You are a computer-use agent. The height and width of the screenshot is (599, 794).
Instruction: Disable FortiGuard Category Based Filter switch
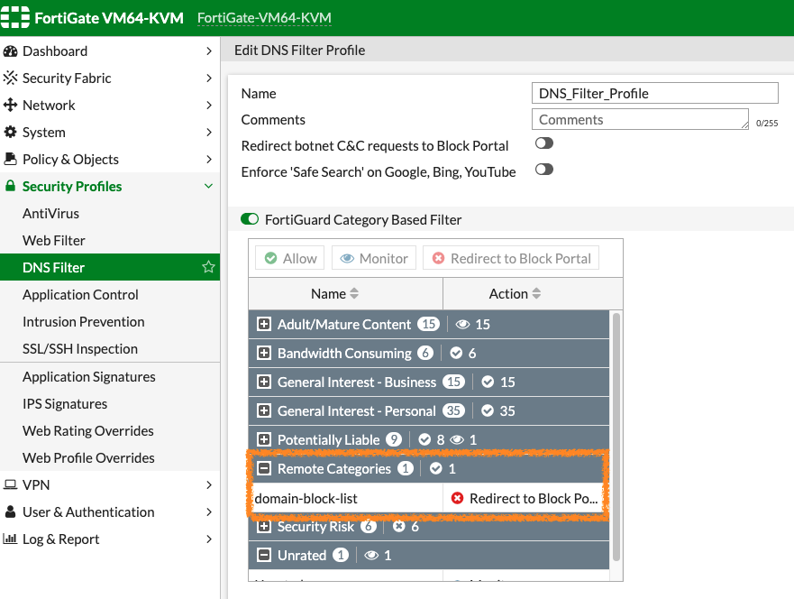[250, 219]
